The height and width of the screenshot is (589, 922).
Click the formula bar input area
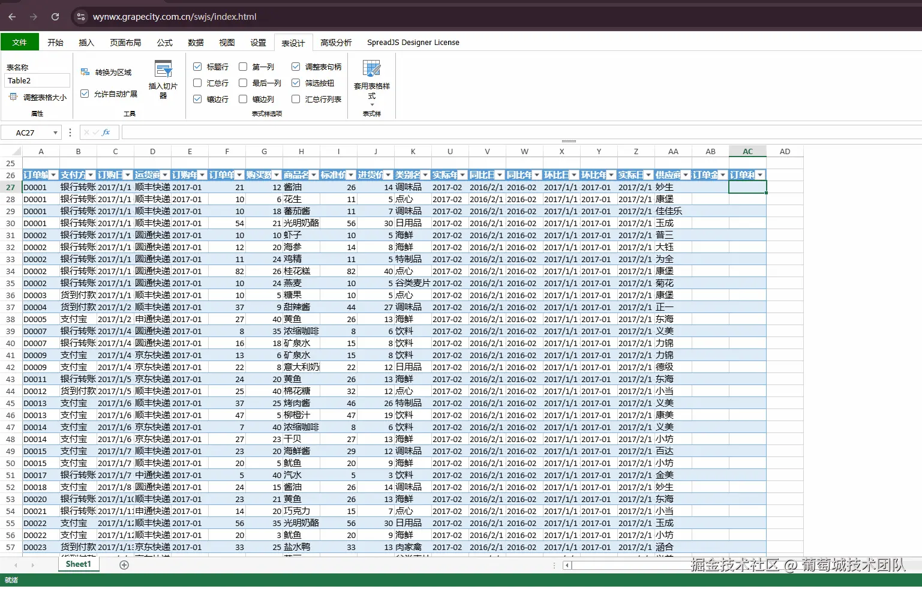(522, 133)
